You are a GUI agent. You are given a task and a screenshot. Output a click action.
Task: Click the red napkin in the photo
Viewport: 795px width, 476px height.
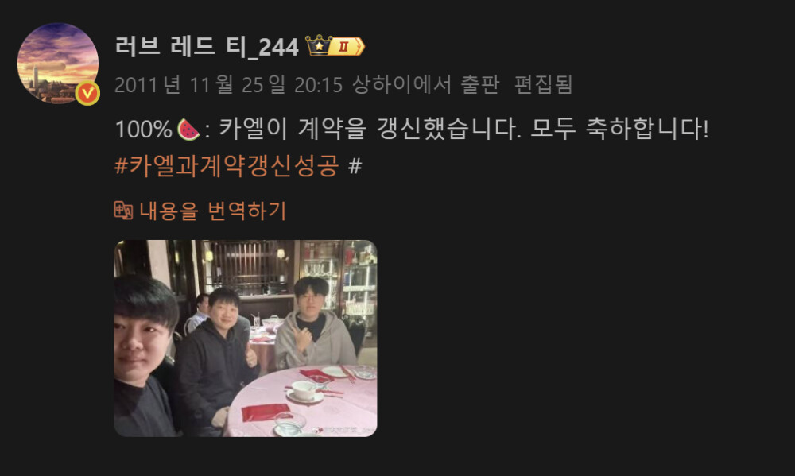coord(266,412)
